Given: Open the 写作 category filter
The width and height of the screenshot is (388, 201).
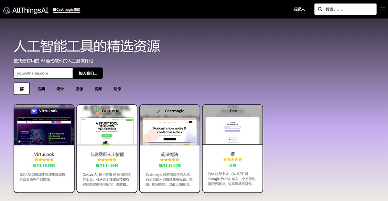Looking at the screenshot, I should pyautogui.click(x=117, y=88).
